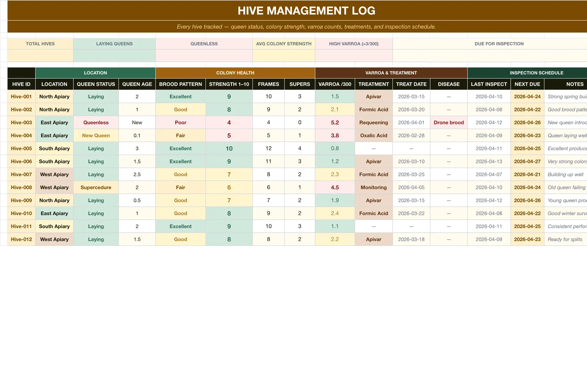Click the Queenless status cell for Hive-003
Image resolution: width=587 pixels, height=377 pixels.
click(x=96, y=123)
